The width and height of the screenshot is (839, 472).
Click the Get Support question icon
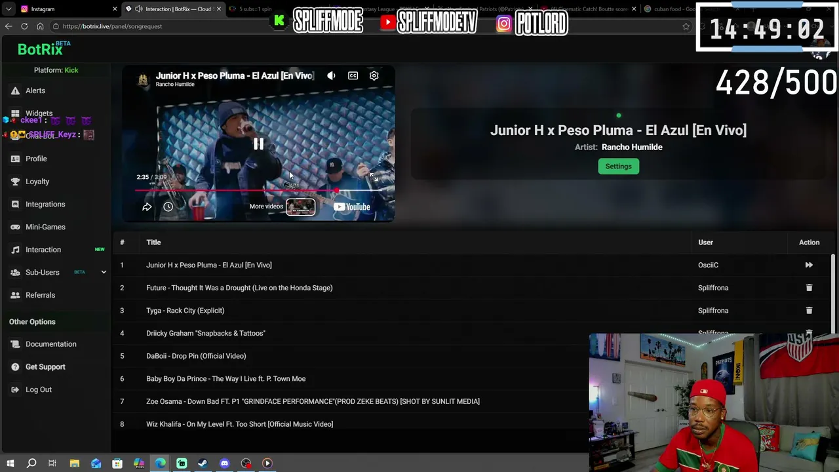pyautogui.click(x=15, y=367)
